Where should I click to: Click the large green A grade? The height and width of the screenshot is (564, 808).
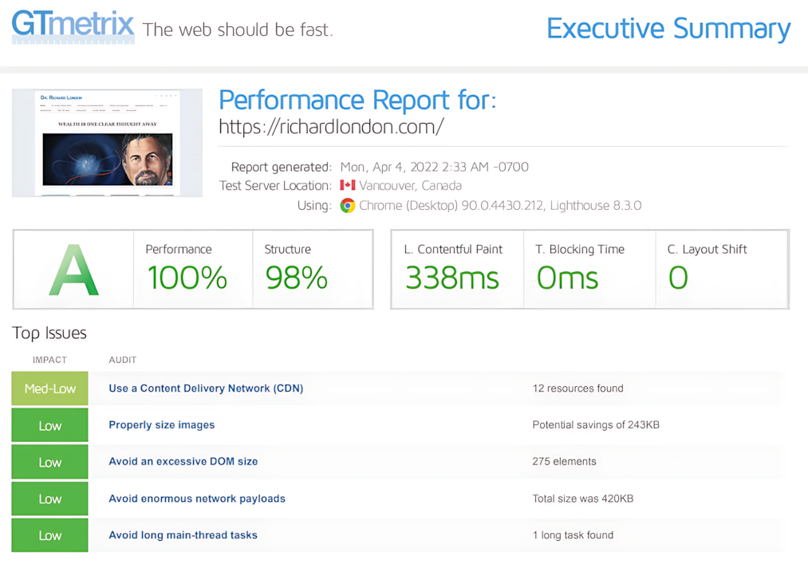click(73, 270)
